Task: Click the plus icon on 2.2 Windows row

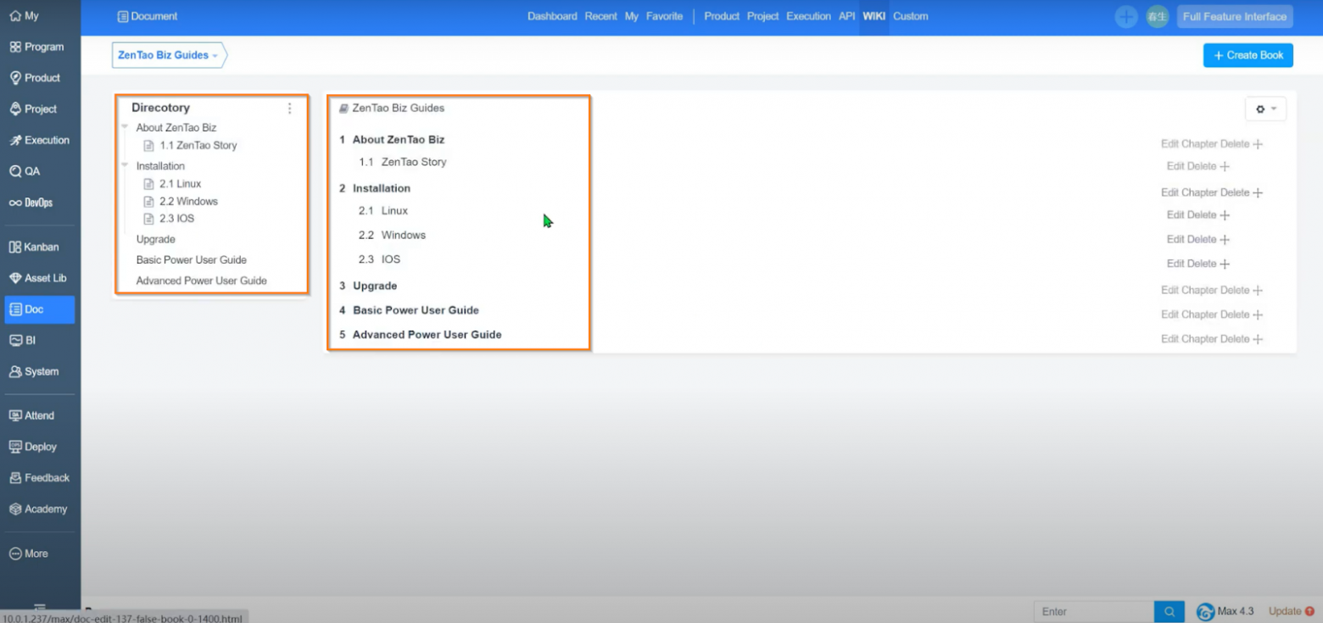Action: pos(1225,240)
